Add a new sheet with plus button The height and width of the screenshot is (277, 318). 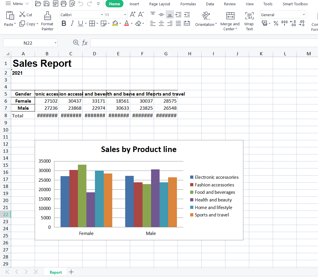point(71,272)
